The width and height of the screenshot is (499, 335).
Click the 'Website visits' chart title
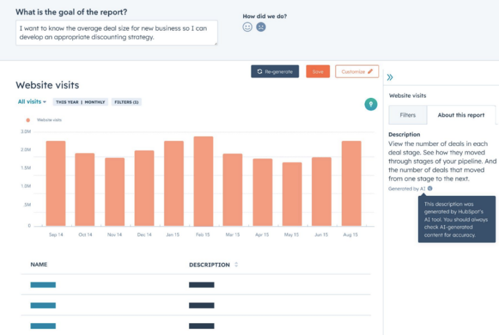pyautogui.click(x=47, y=85)
